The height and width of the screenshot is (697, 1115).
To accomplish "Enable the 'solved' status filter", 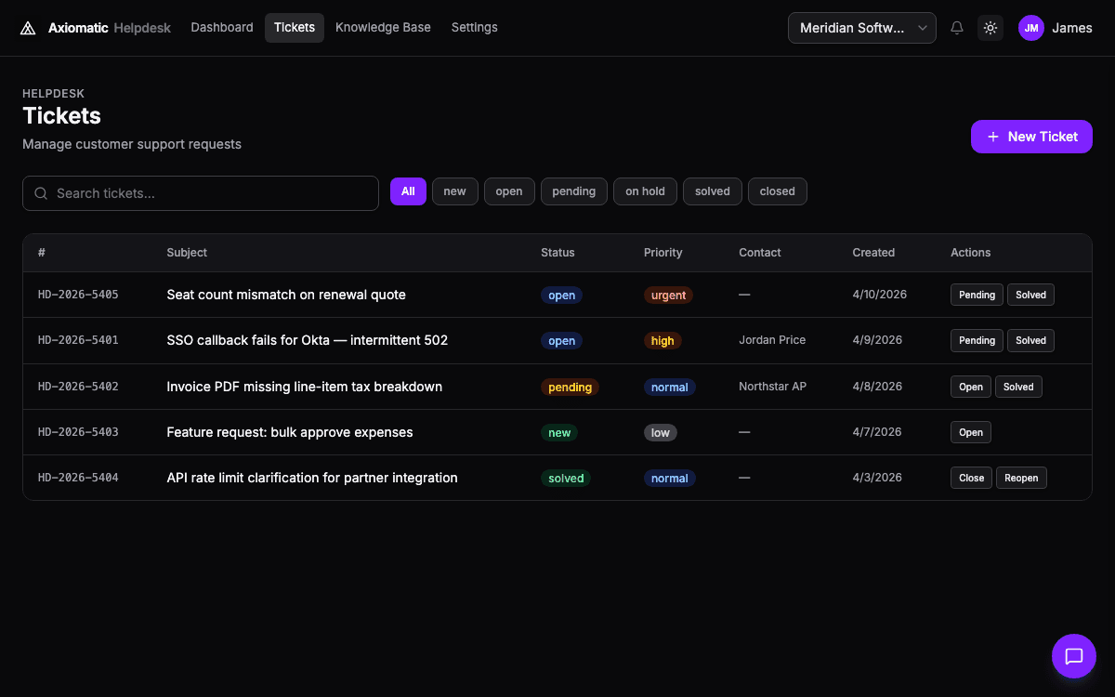I will click(x=712, y=191).
